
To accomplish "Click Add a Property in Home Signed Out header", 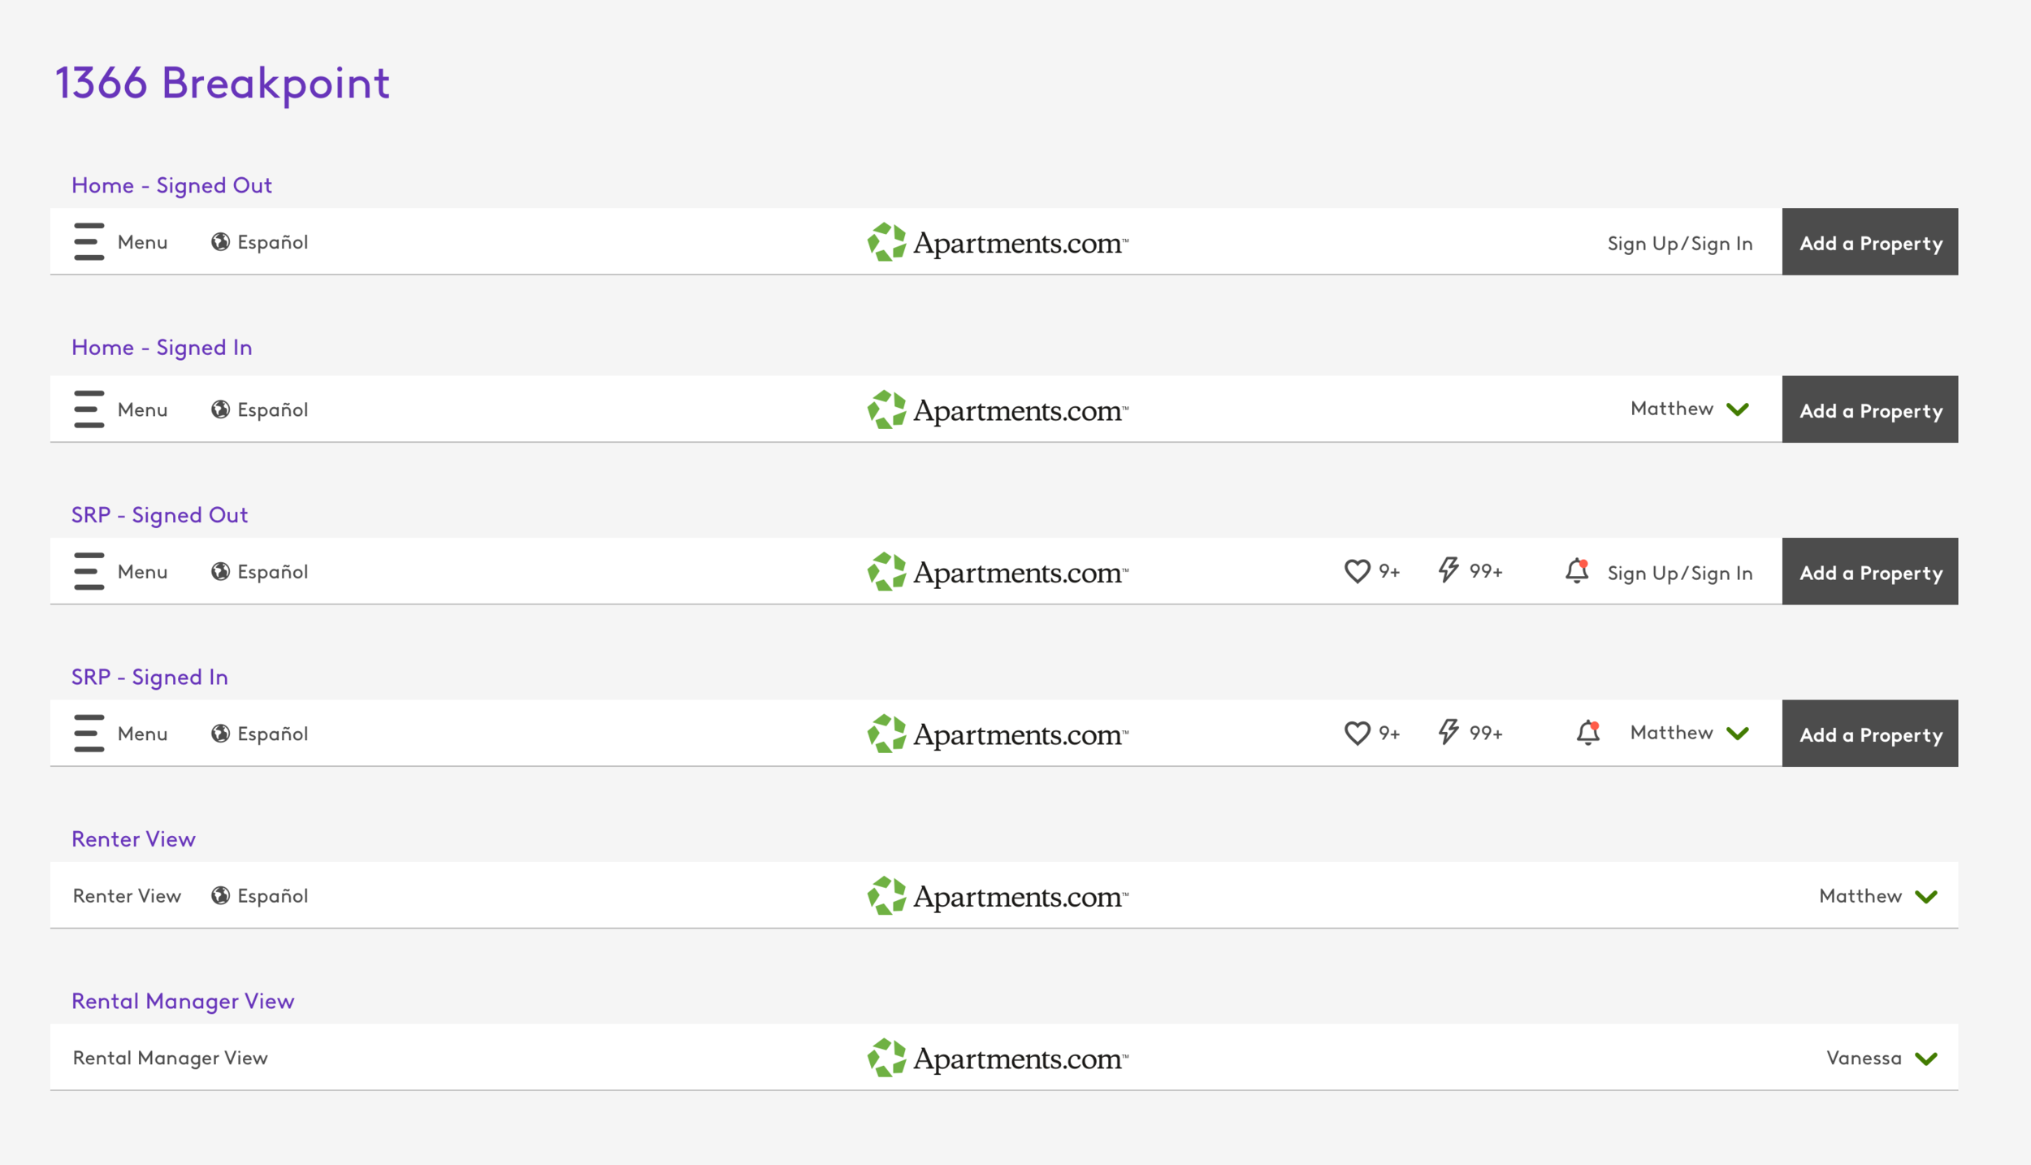I will (x=1870, y=242).
